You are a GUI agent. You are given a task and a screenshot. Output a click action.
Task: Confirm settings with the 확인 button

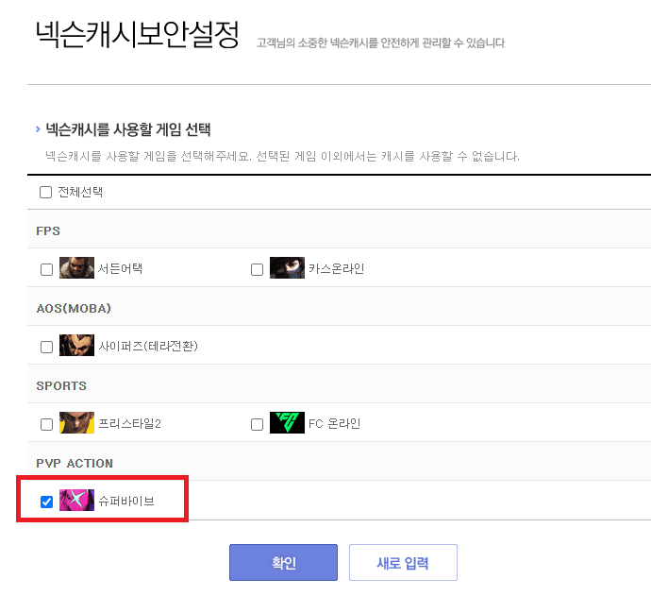(283, 562)
